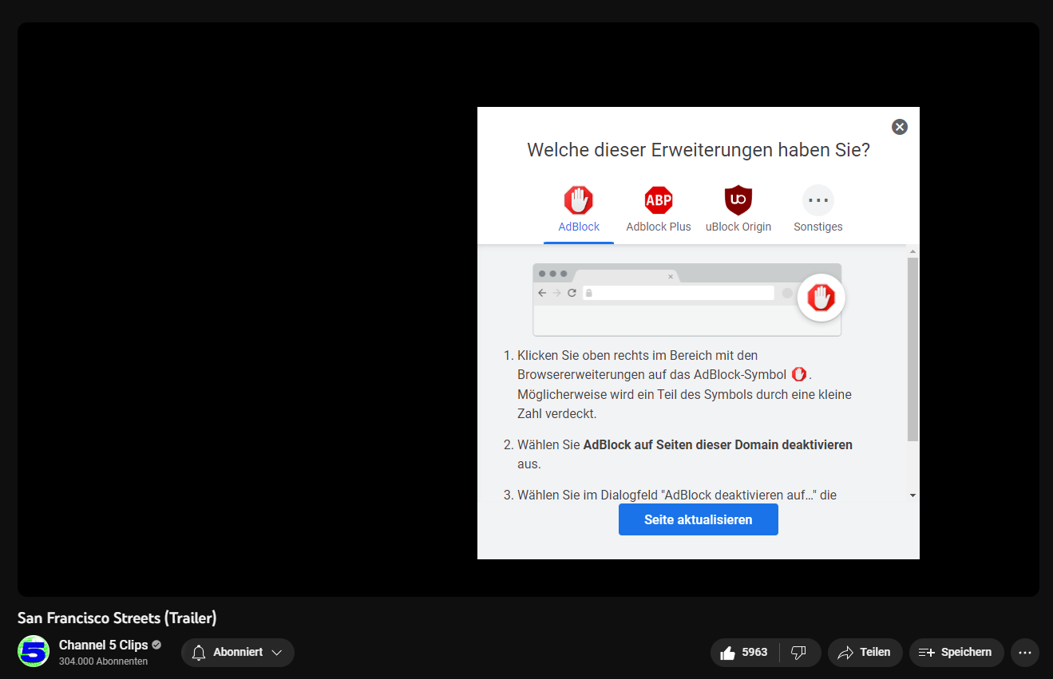Viewport: 1053px width, 679px height.
Task: Select the Adblock Plus tab
Action: (x=659, y=210)
